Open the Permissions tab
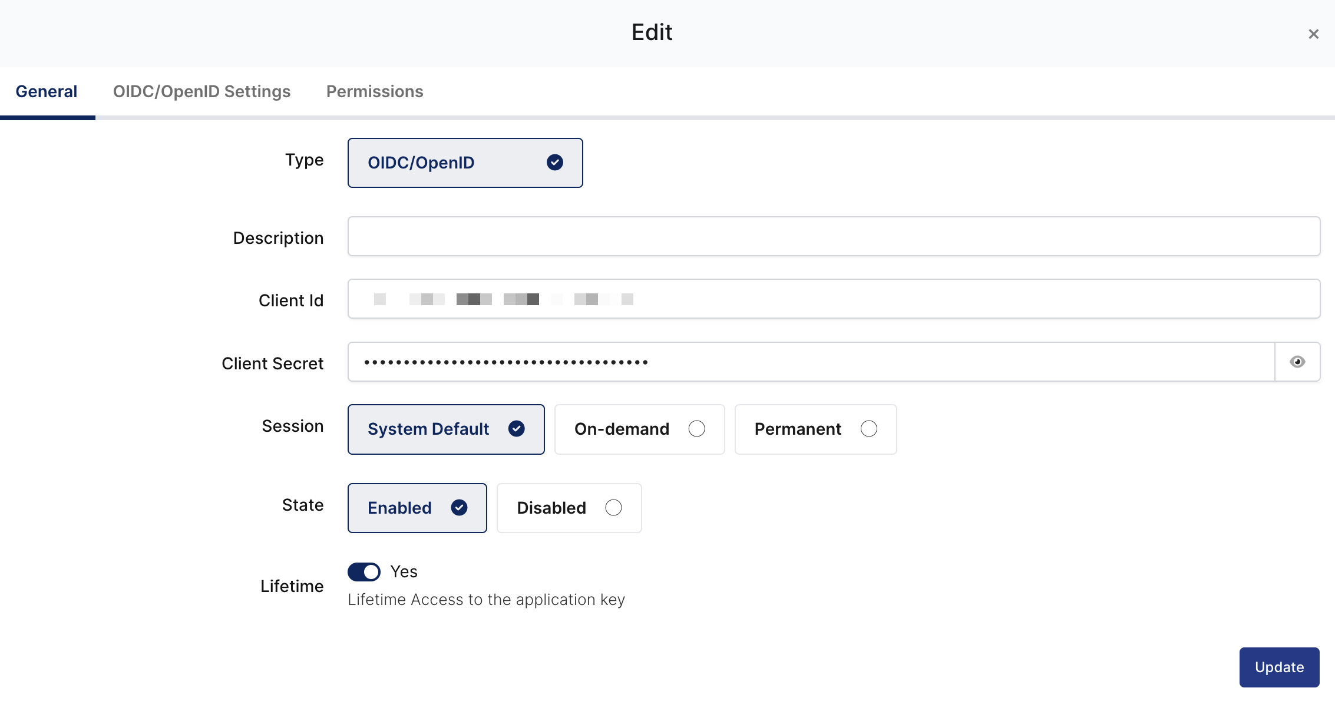Screen dimensions: 1335x701 [x=375, y=92]
